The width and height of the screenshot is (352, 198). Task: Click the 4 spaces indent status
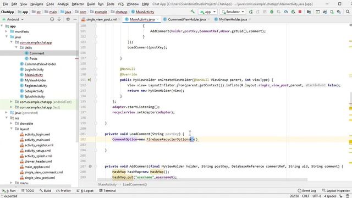tap(330, 196)
